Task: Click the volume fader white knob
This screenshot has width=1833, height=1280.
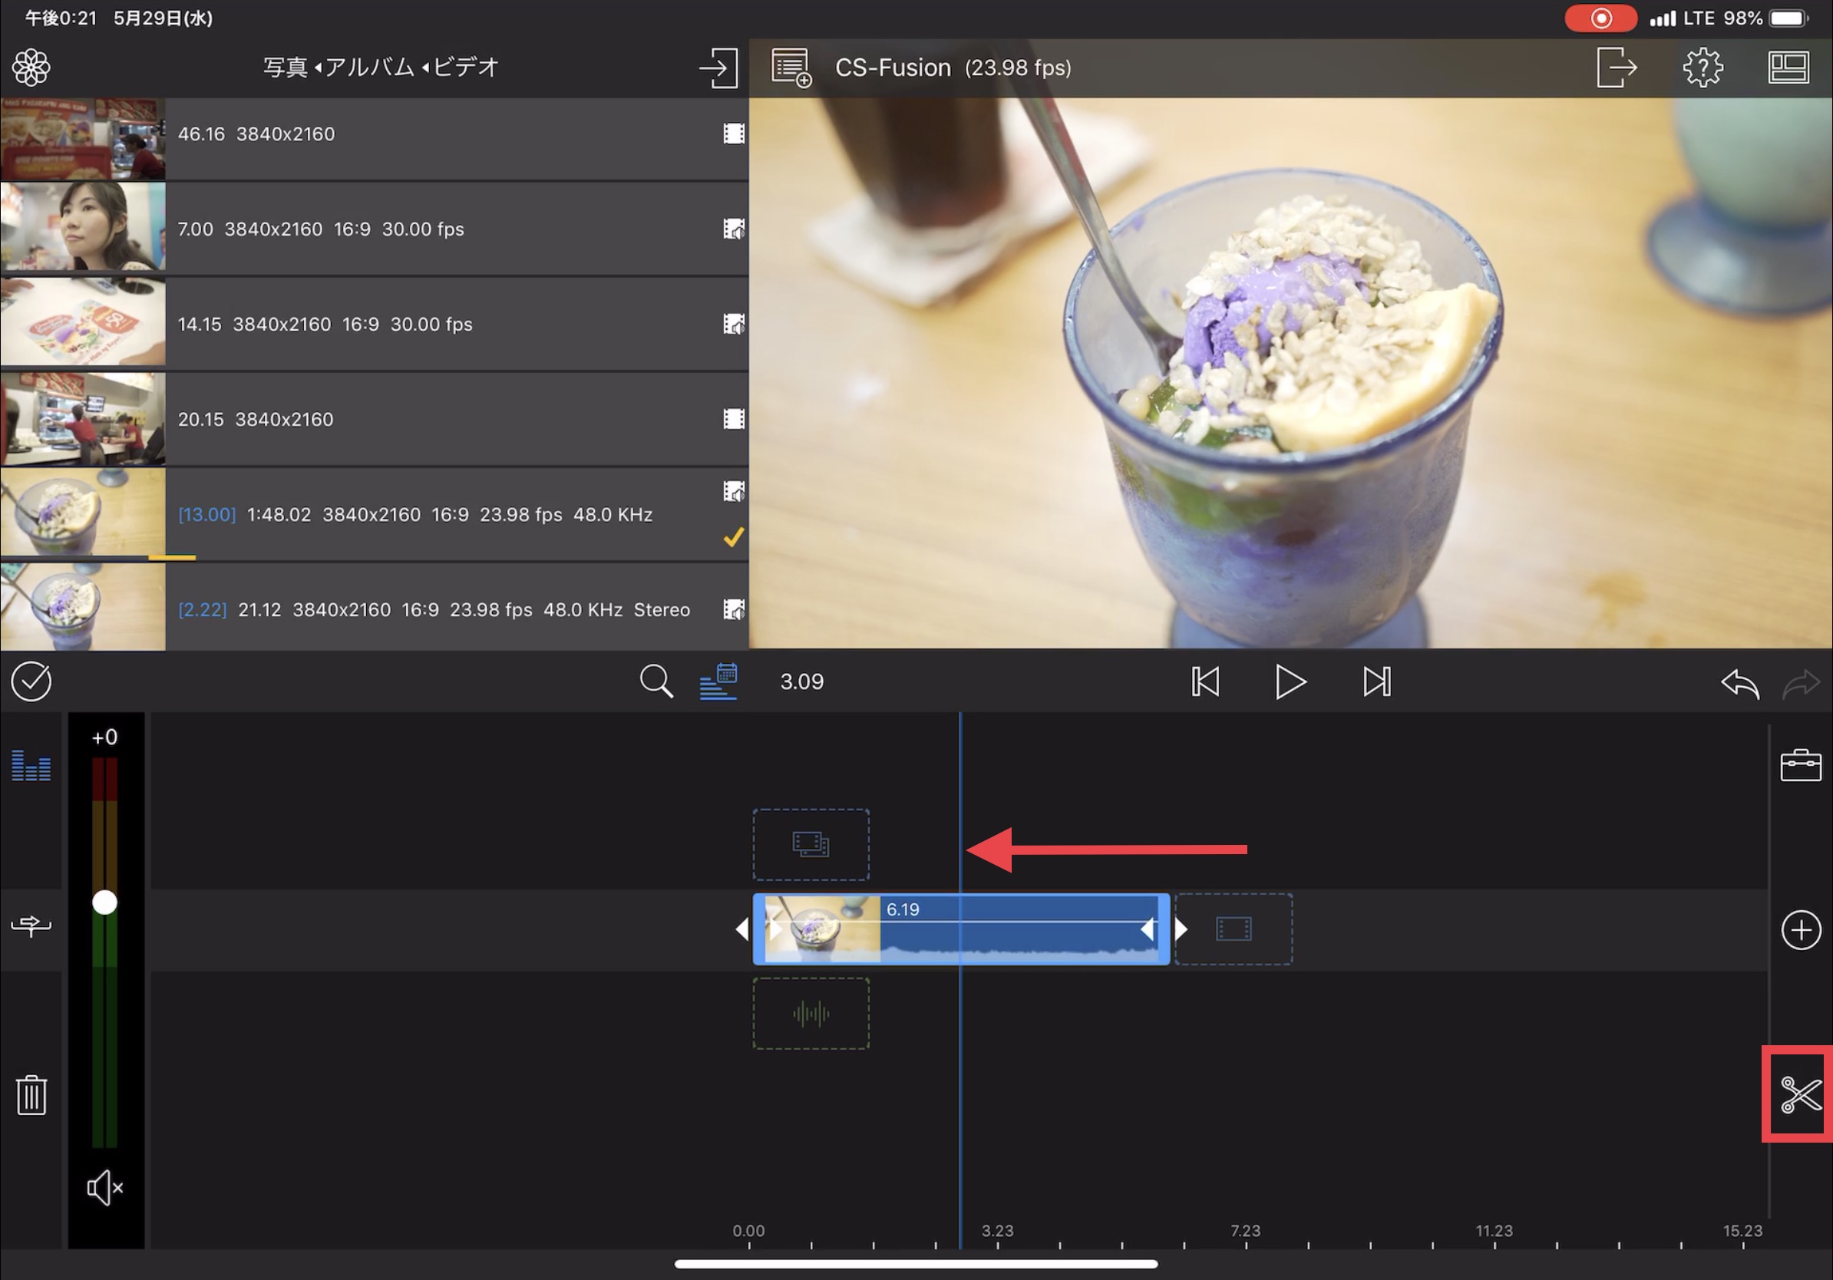Action: click(104, 902)
